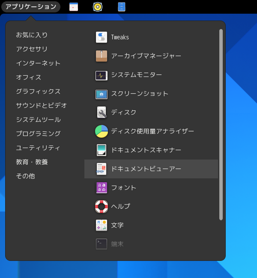Open the 文字 characters map icon

[x=102, y=225]
